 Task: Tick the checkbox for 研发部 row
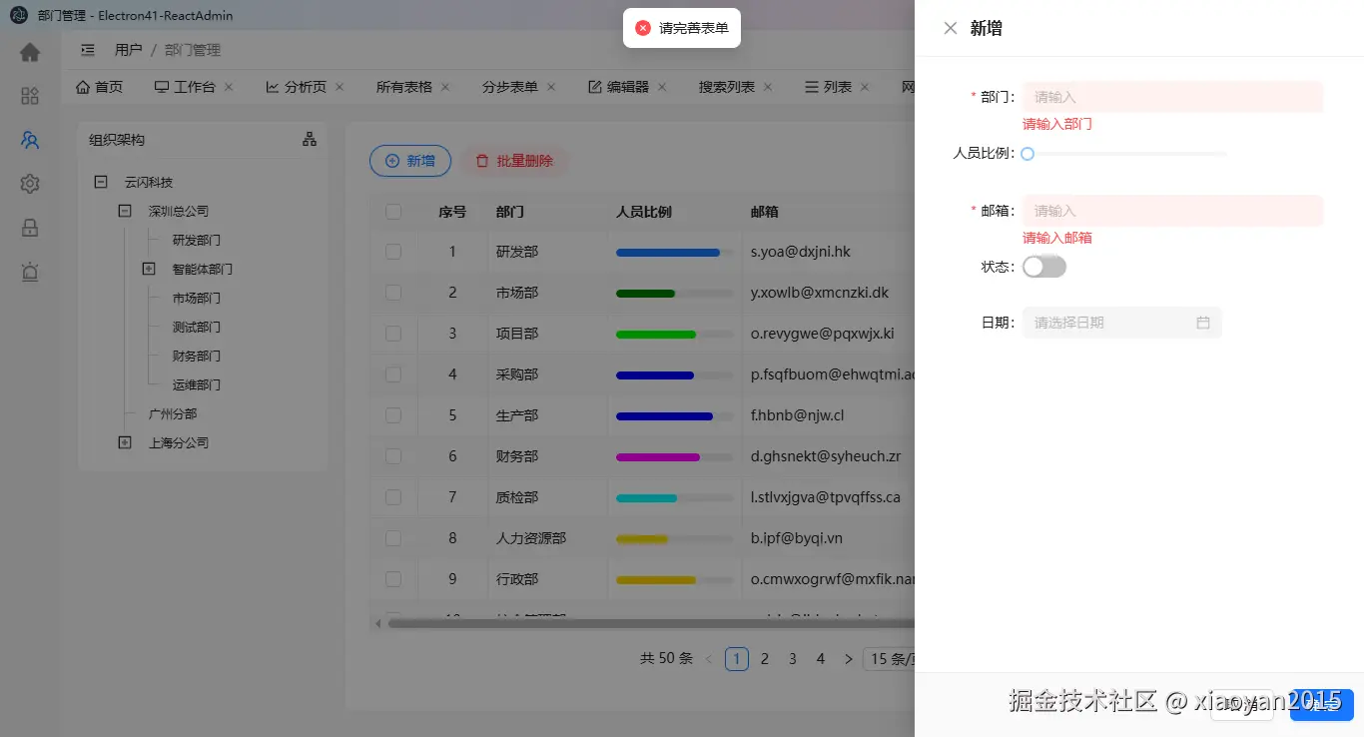coord(393,252)
